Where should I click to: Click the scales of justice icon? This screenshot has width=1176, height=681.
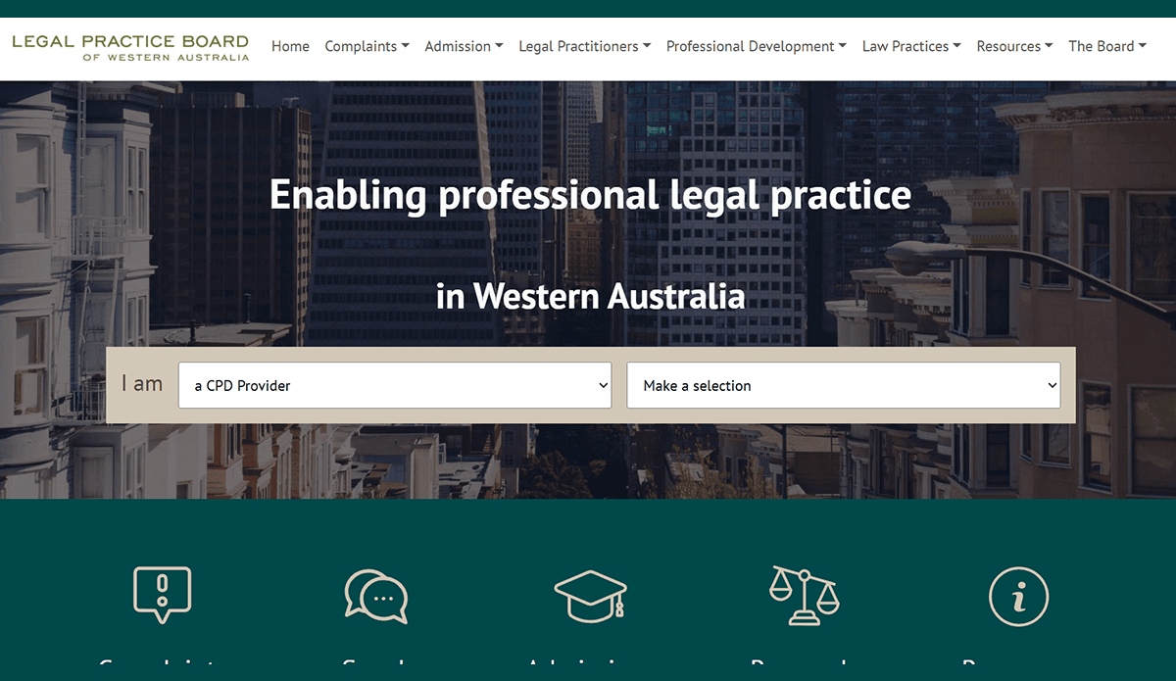(x=805, y=595)
